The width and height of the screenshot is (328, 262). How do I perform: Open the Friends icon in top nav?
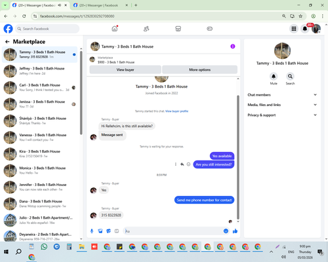(x=146, y=29)
